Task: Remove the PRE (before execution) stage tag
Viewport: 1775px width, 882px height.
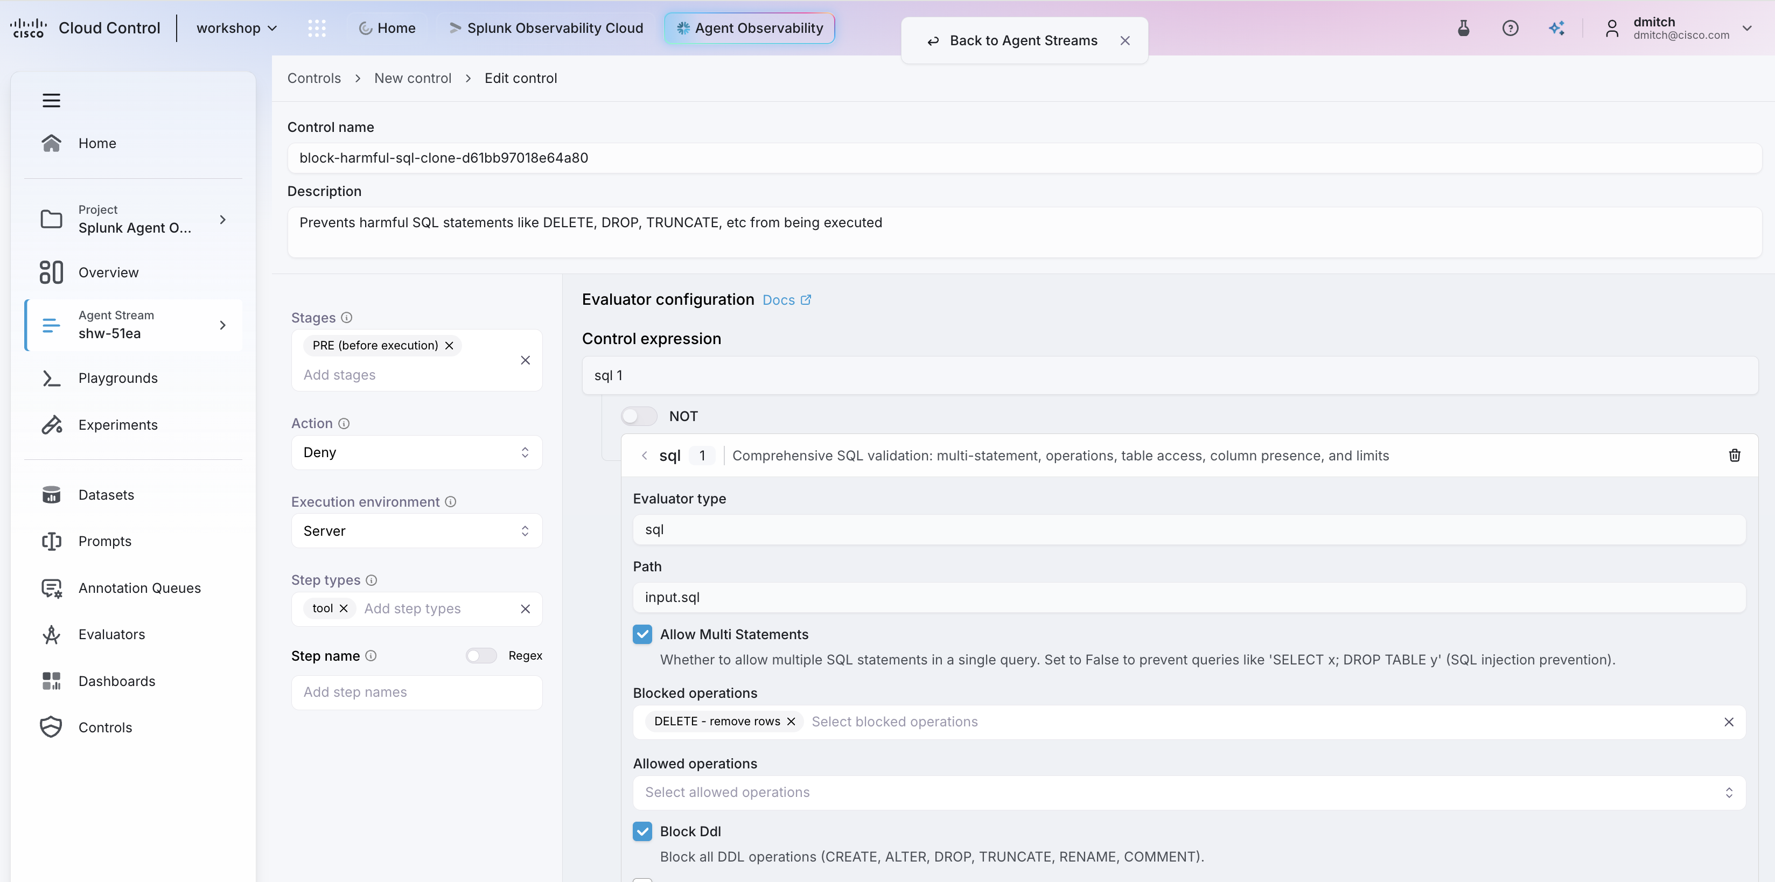Action: 449,345
